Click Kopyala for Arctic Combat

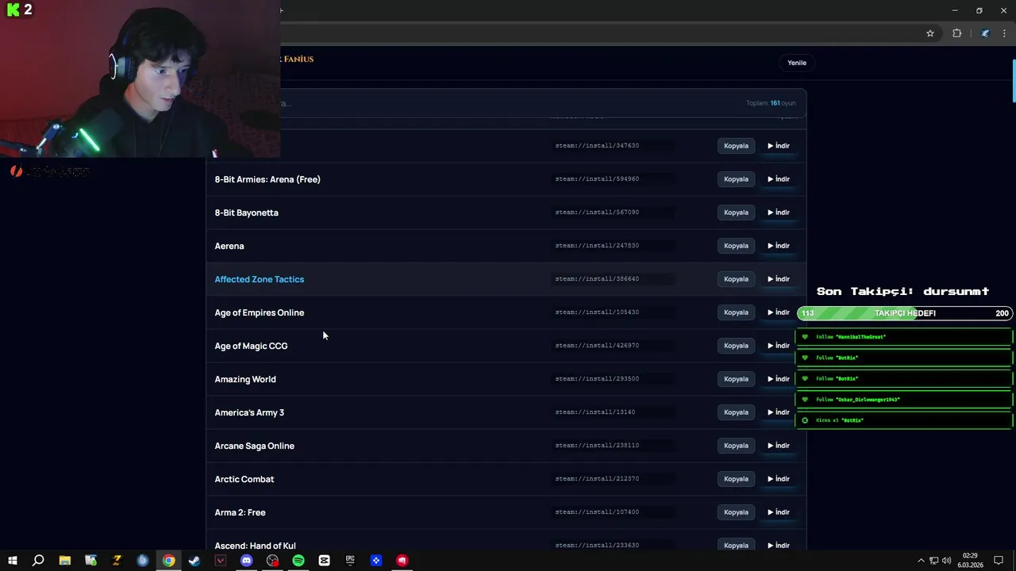tap(736, 479)
